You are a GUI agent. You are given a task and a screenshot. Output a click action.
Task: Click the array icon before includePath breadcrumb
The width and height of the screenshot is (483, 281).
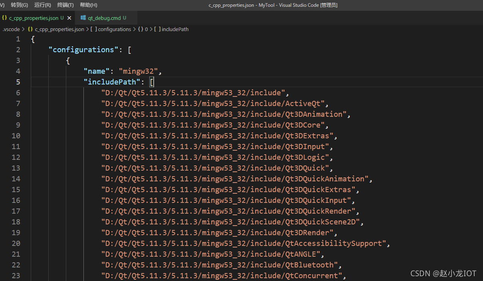pos(157,29)
